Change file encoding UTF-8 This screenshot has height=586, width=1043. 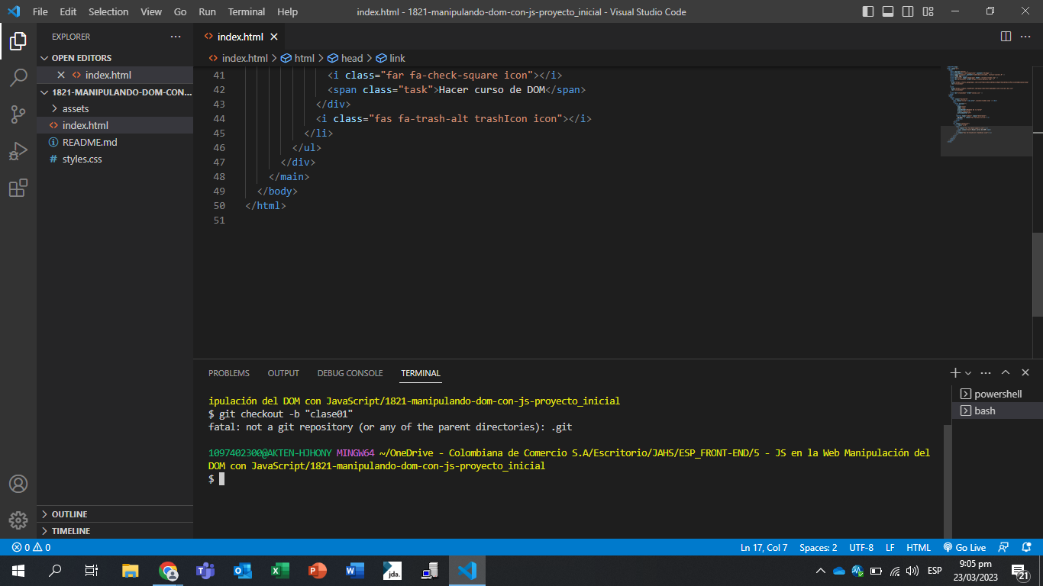point(861,547)
